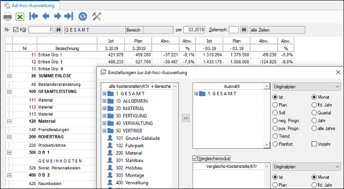Collapse the D B 2 row group
This screenshot has width=344, height=189.
click(9, 175)
